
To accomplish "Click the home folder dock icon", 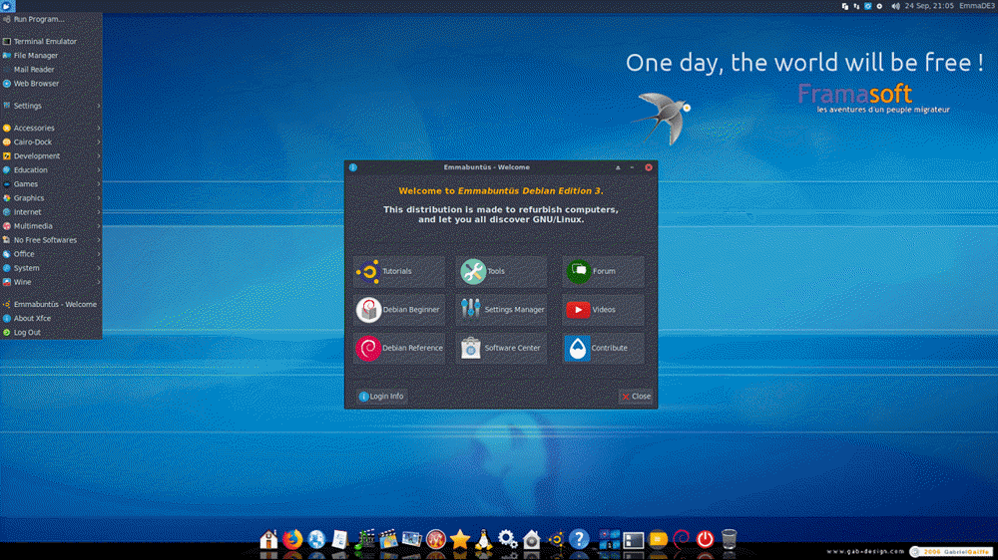I will tap(268, 539).
